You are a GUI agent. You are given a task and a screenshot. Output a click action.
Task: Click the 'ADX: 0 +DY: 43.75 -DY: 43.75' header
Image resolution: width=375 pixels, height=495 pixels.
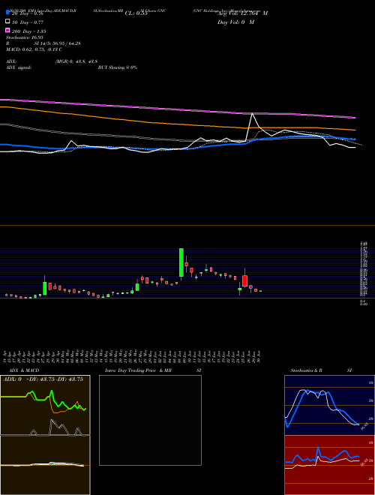(x=43, y=379)
